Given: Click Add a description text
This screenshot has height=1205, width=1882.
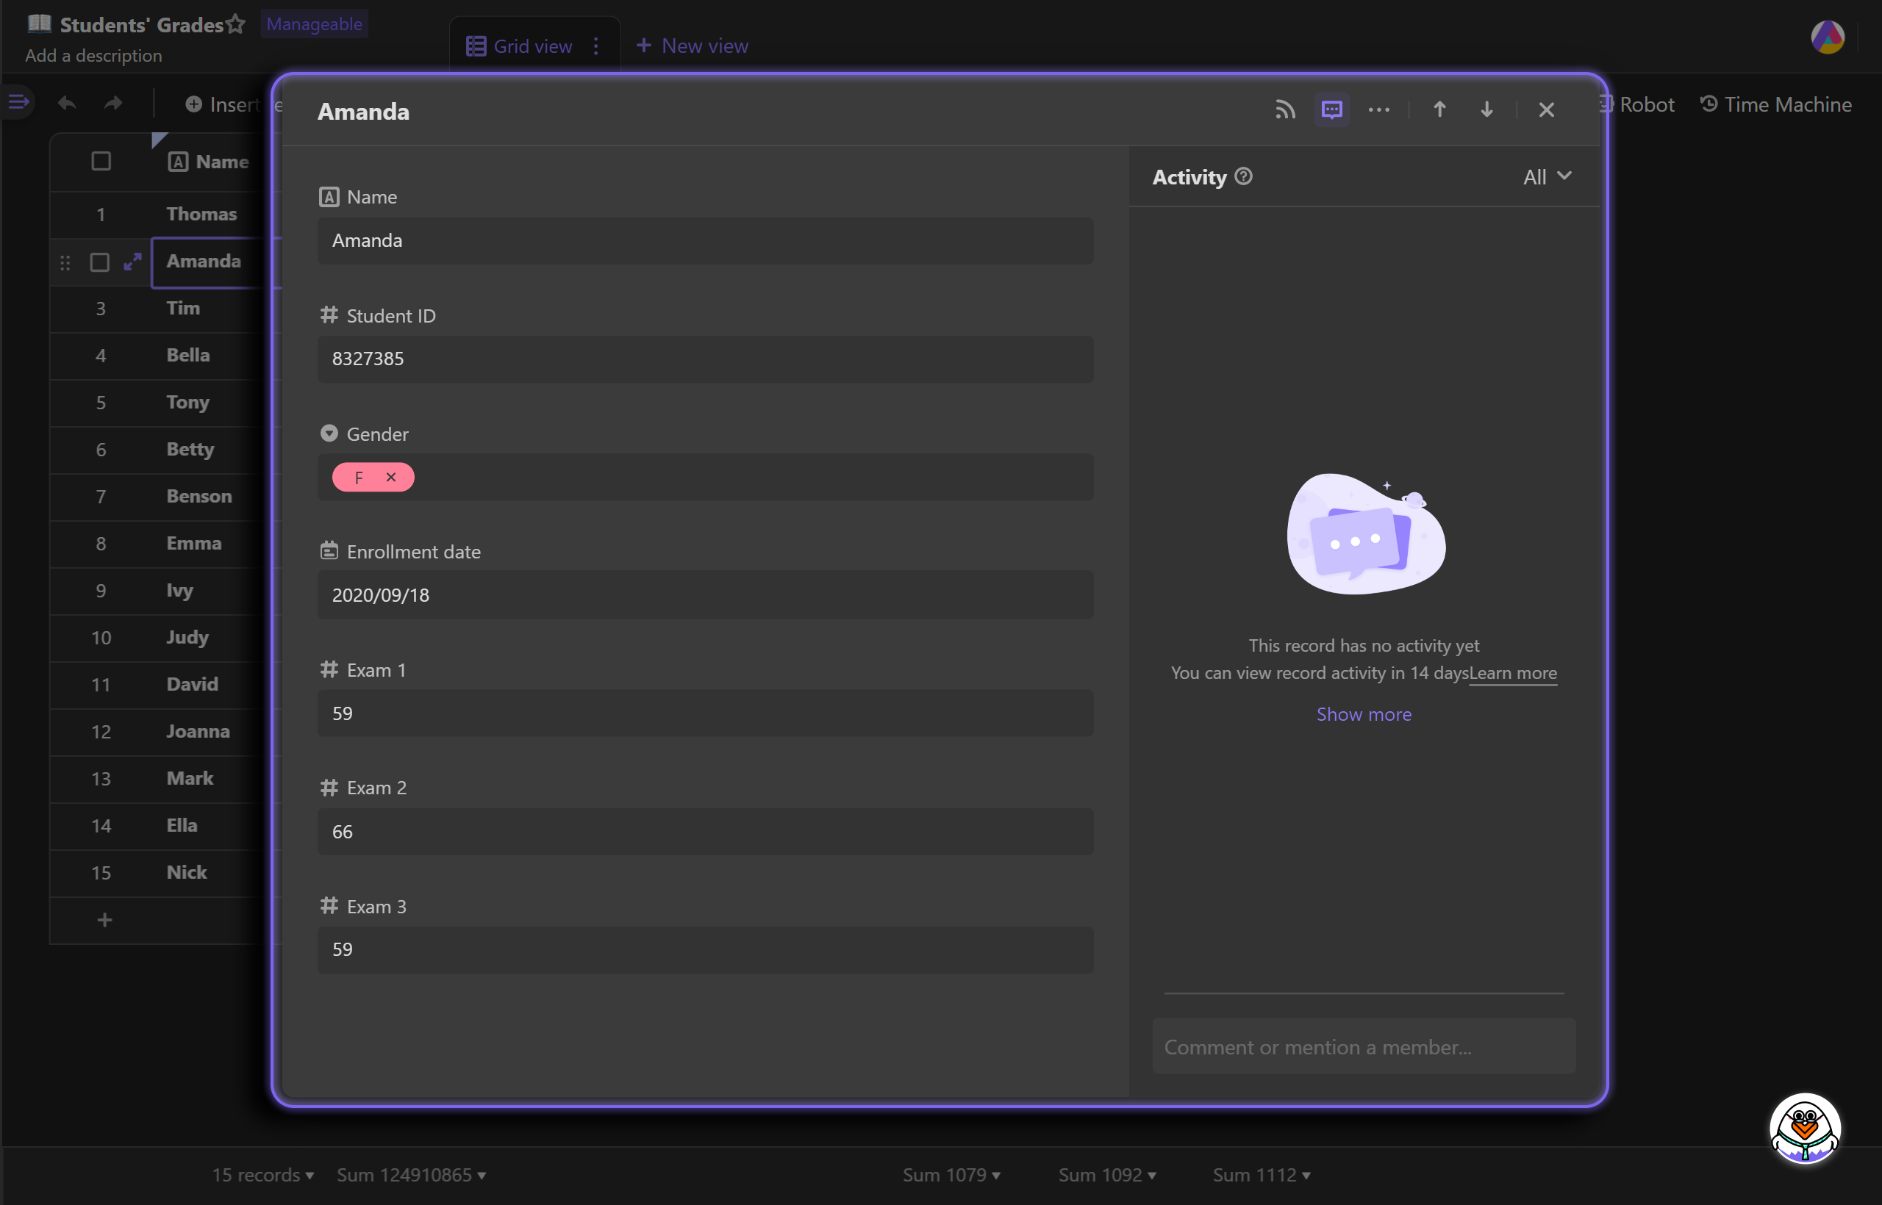Looking at the screenshot, I should pos(93,56).
